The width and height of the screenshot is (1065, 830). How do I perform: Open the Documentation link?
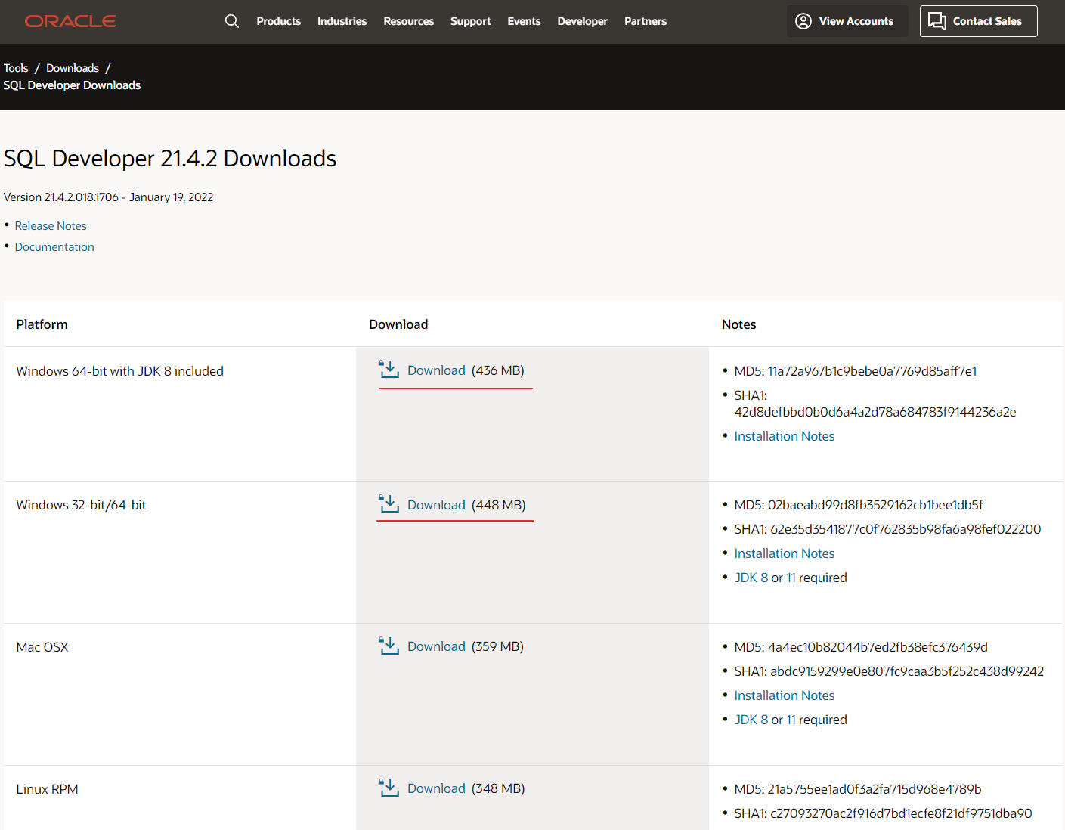[x=54, y=247]
